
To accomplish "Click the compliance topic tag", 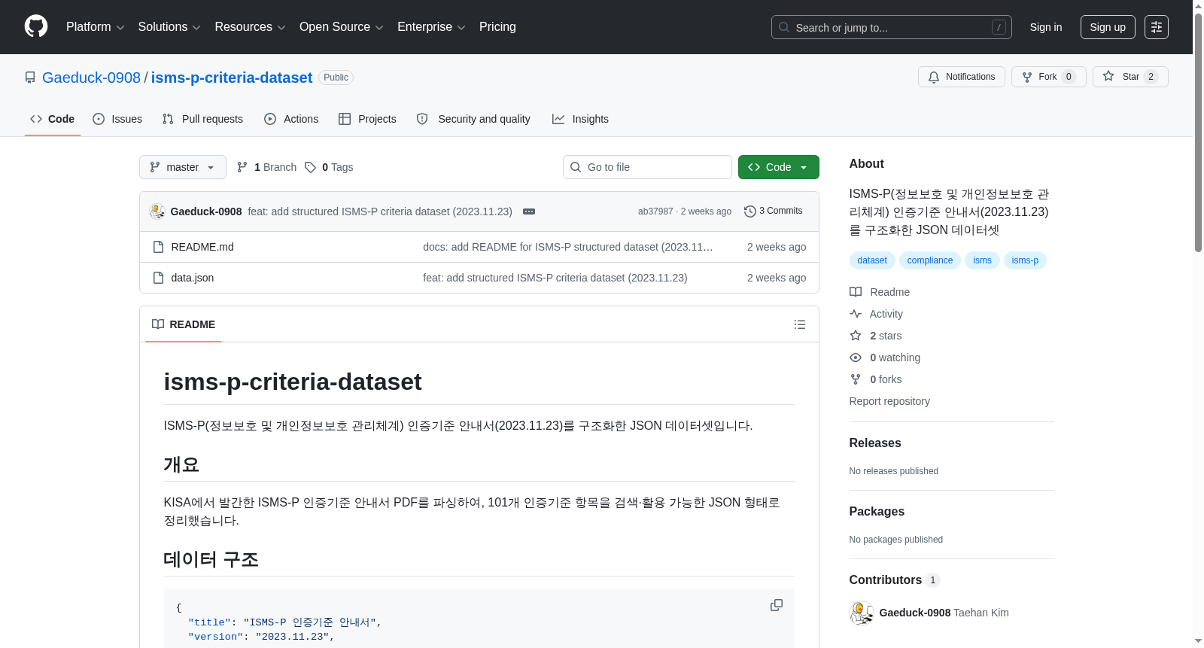I will pos(930,260).
